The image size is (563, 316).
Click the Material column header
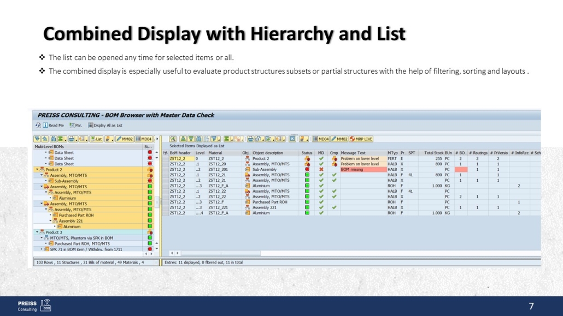click(x=215, y=153)
